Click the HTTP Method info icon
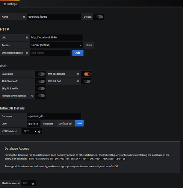Viewport: 183px width, 188px height. pos(39,132)
